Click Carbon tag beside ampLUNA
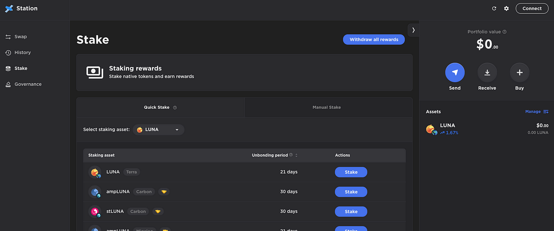Screen dimensions: 554x231 [144, 192]
